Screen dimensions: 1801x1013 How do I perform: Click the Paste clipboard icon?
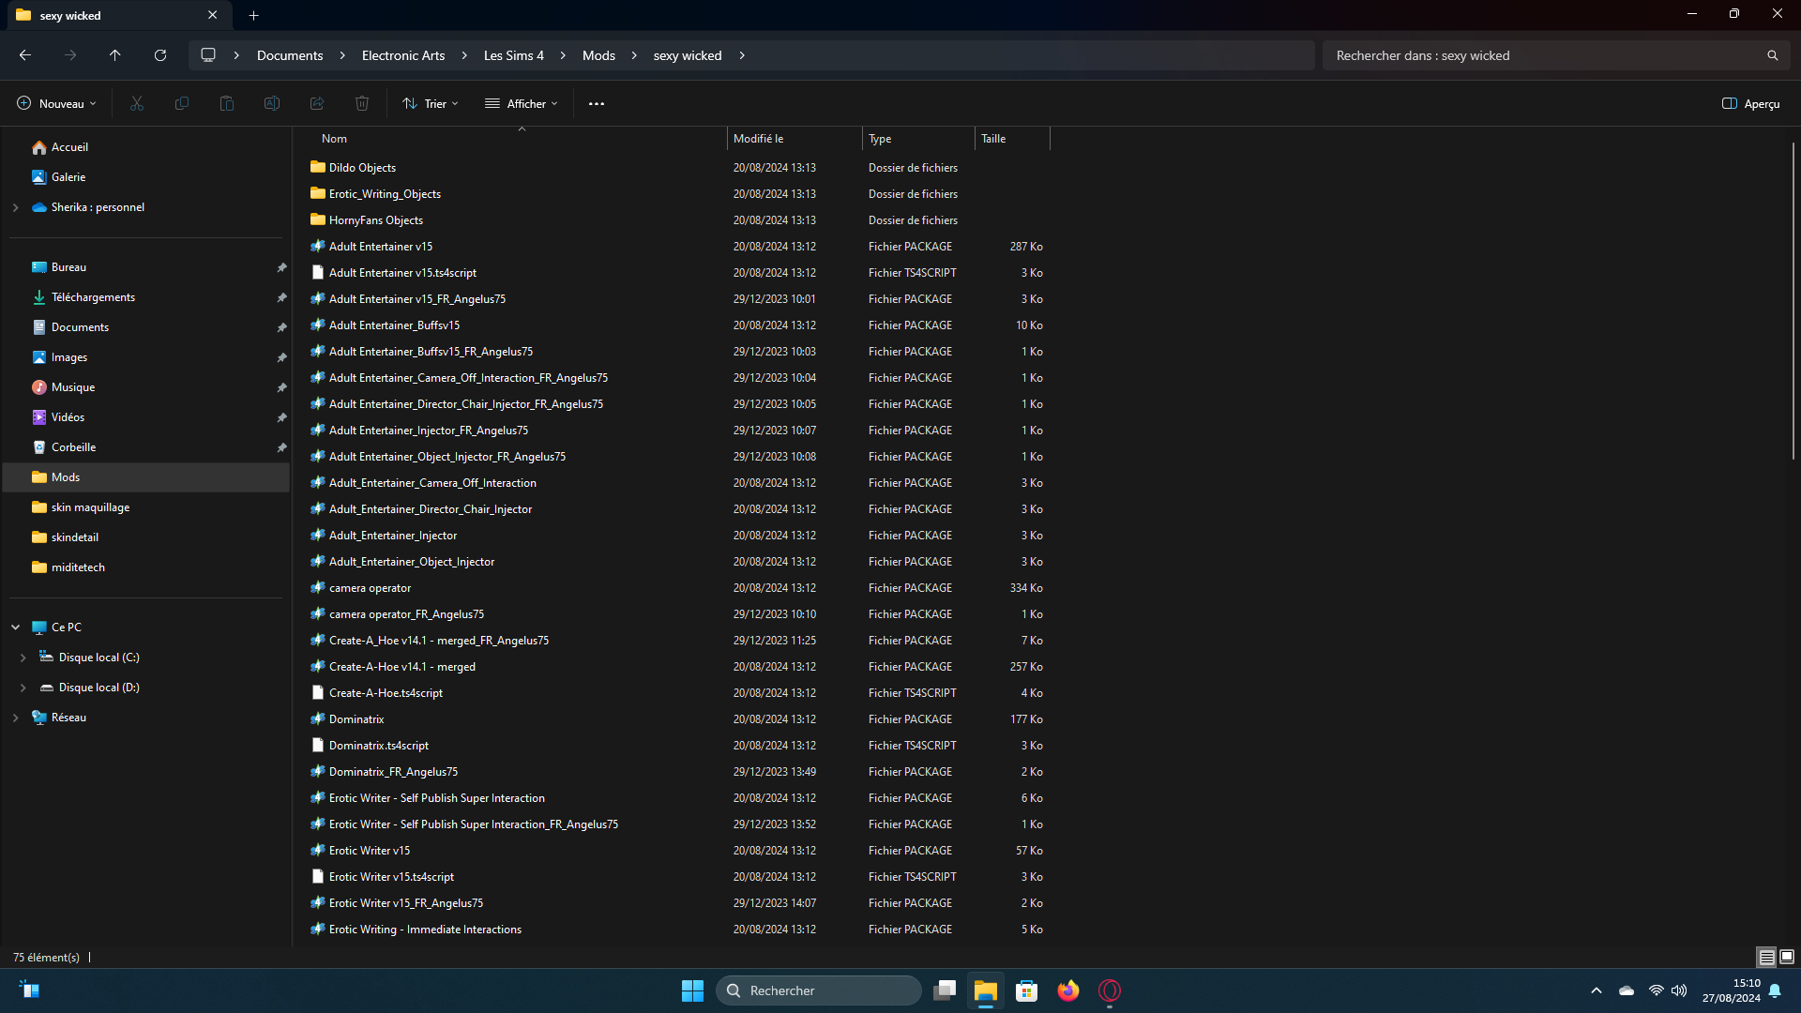227,103
